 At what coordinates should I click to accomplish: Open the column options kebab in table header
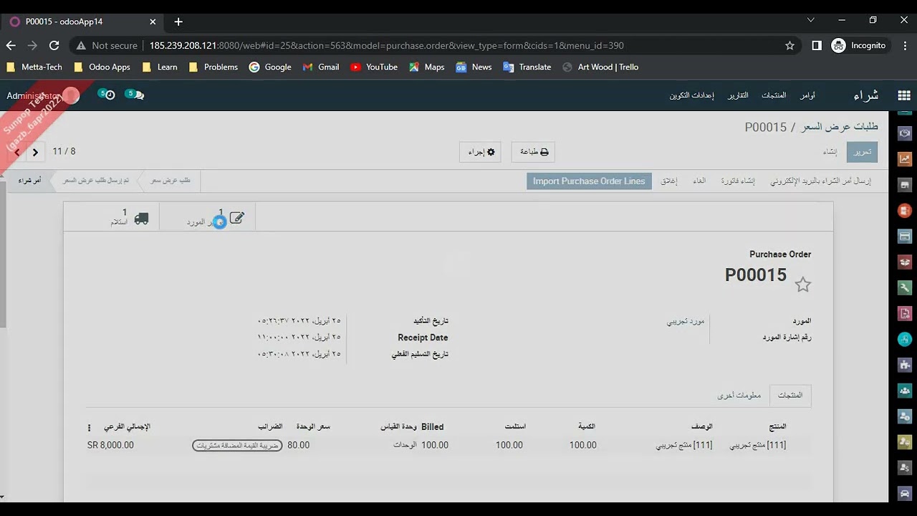tap(90, 427)
